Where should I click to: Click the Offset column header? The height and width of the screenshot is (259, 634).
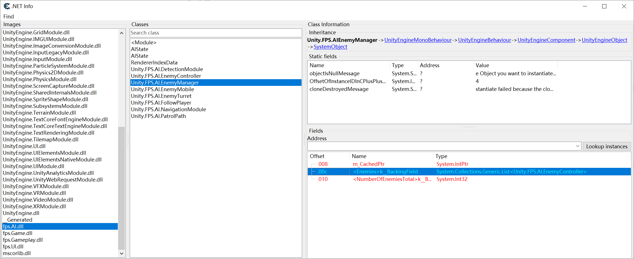click(328, 156)
